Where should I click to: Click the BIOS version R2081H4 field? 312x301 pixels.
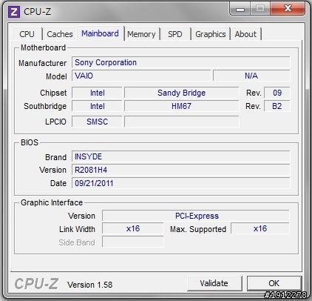[181, 170]
